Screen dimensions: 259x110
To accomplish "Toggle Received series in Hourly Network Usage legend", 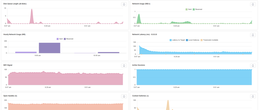I will pyautogui.click(x=69, y=39).
